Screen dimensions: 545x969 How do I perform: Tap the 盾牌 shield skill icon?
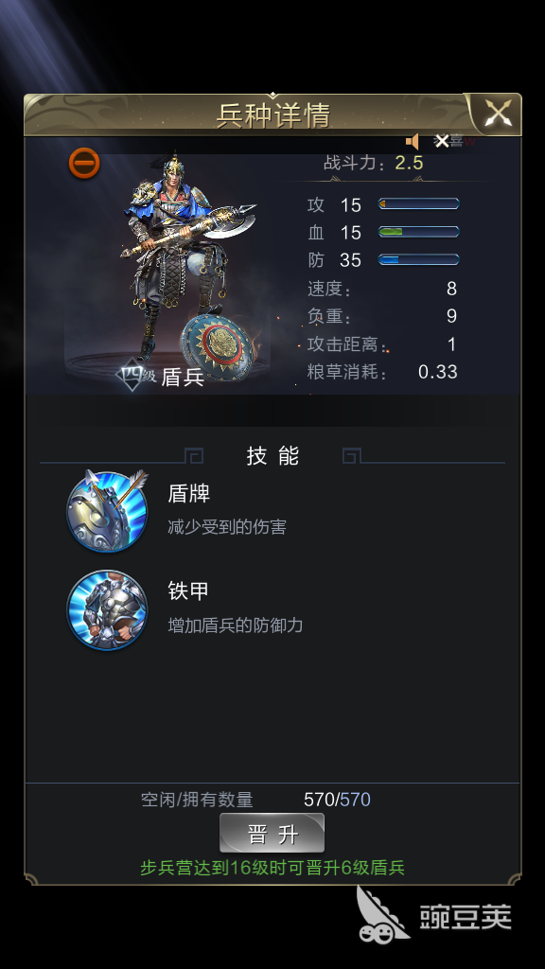tap(108, 511)
